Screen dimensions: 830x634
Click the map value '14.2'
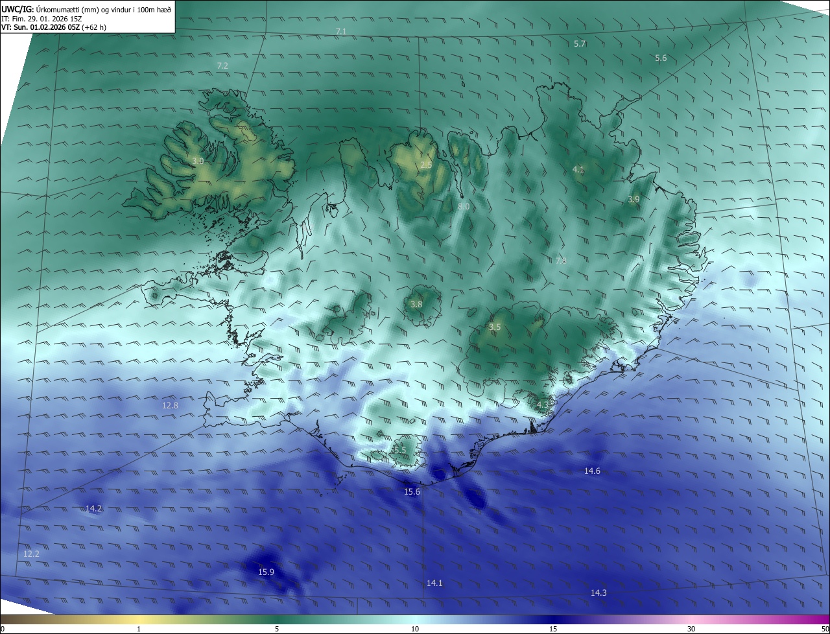94,509
